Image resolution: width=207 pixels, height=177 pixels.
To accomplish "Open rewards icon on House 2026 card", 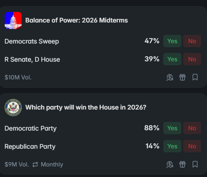I will tap(170, 165).
